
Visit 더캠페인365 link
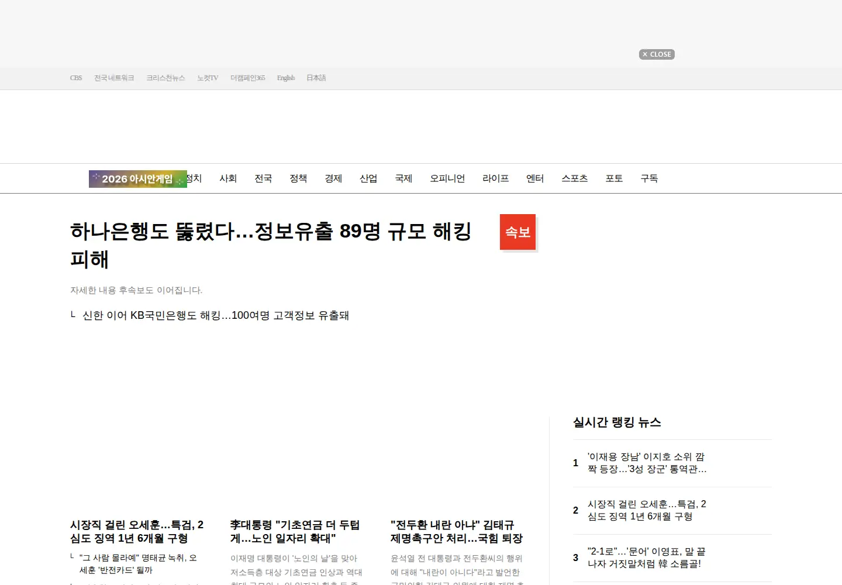pos(247,78)
